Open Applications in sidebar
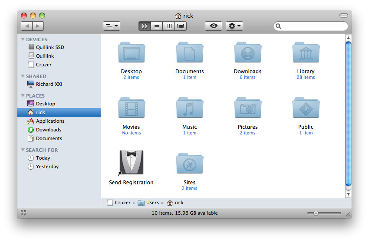This screenshot has height=242, width=369. [59, 121]
